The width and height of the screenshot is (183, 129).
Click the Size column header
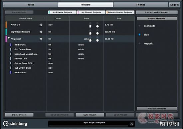[119, 19]
